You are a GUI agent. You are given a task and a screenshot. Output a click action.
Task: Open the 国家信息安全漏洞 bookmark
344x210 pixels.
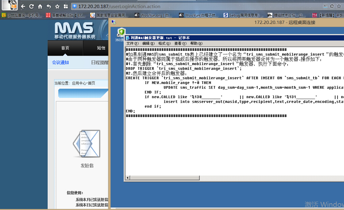[x=109, y=15]
